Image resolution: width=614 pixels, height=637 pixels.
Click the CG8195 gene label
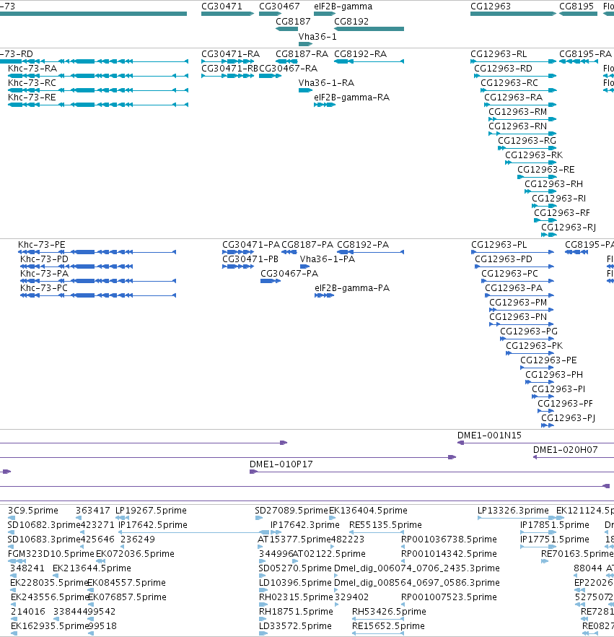[576, 6]
